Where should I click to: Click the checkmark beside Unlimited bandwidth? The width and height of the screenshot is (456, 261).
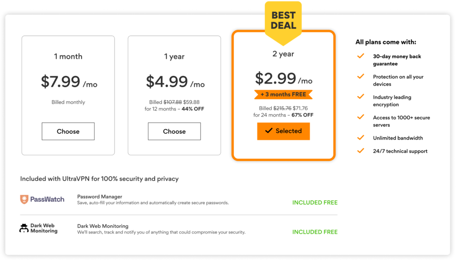pos(361,138)
